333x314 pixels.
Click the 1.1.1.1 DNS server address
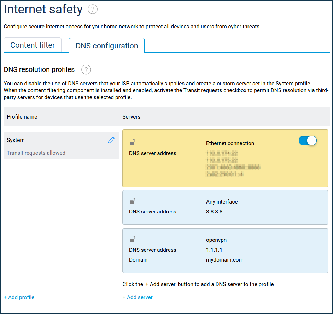tap(214, 250)
